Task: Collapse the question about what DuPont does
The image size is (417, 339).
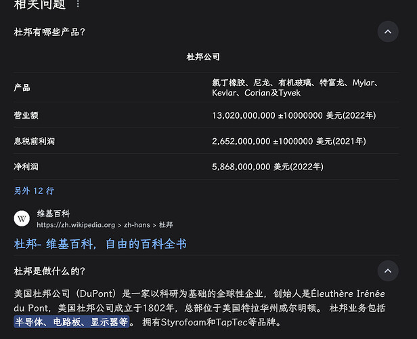Action: [388, 271]
